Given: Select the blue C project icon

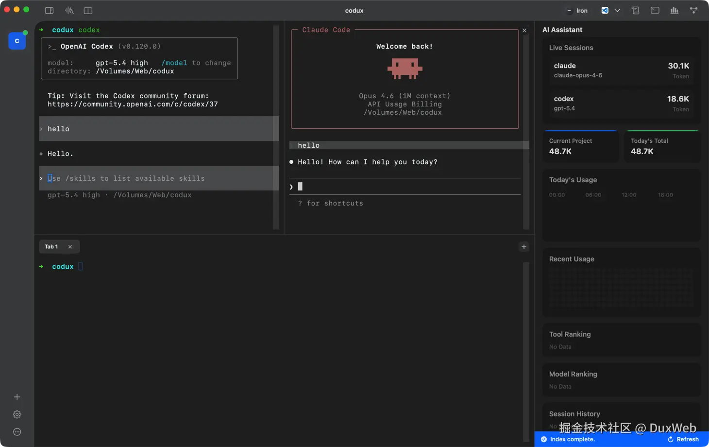Looking at the screenshot, I should [x=17, y=41].
